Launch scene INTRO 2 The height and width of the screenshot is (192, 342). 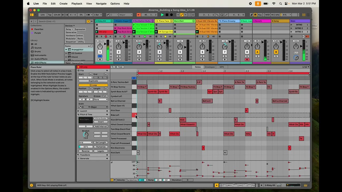pyautogui.click(x=292, y=28)
